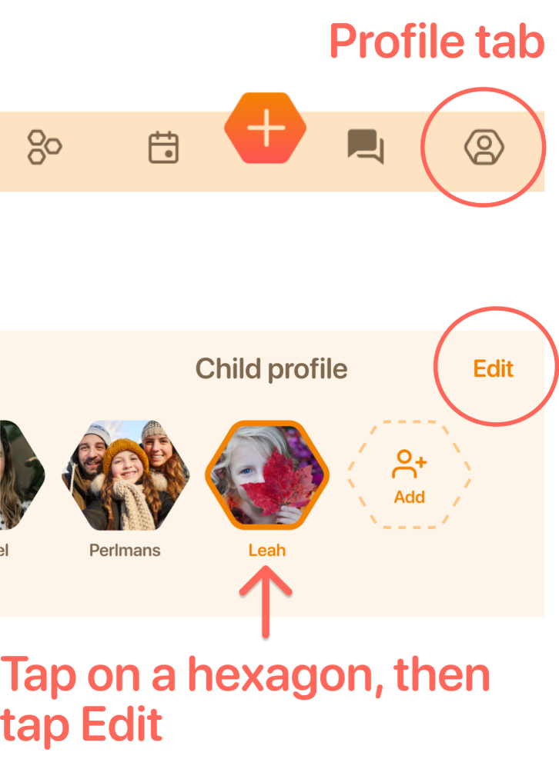Open the chat messages tab
559x769 pixels.
(366, 146)
